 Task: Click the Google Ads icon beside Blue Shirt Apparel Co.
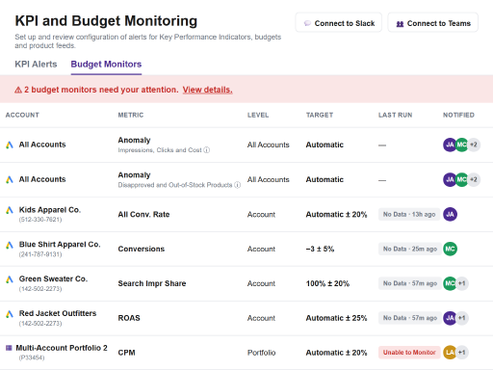[x=10, y=245]
